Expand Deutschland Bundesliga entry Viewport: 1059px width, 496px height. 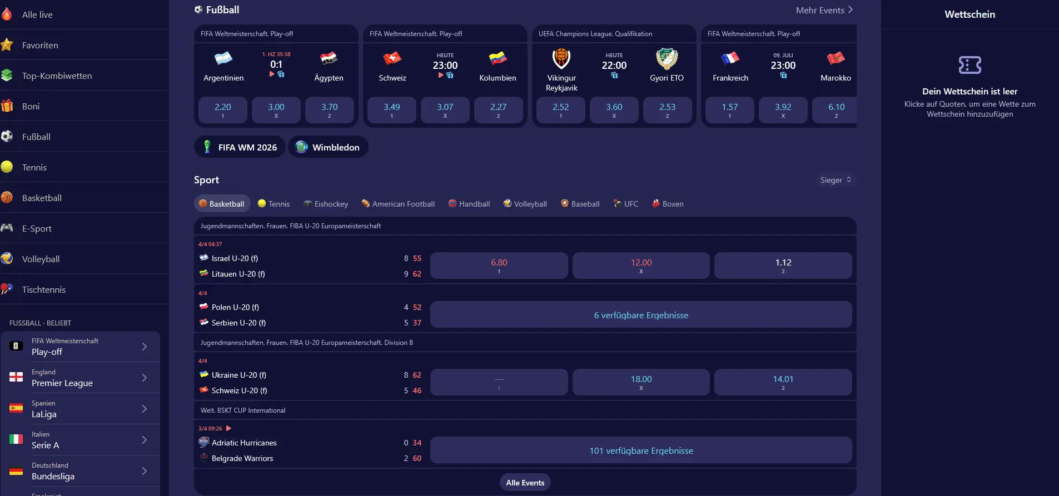coord(81,471)
